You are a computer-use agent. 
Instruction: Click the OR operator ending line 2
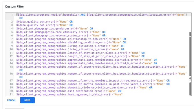71,22
